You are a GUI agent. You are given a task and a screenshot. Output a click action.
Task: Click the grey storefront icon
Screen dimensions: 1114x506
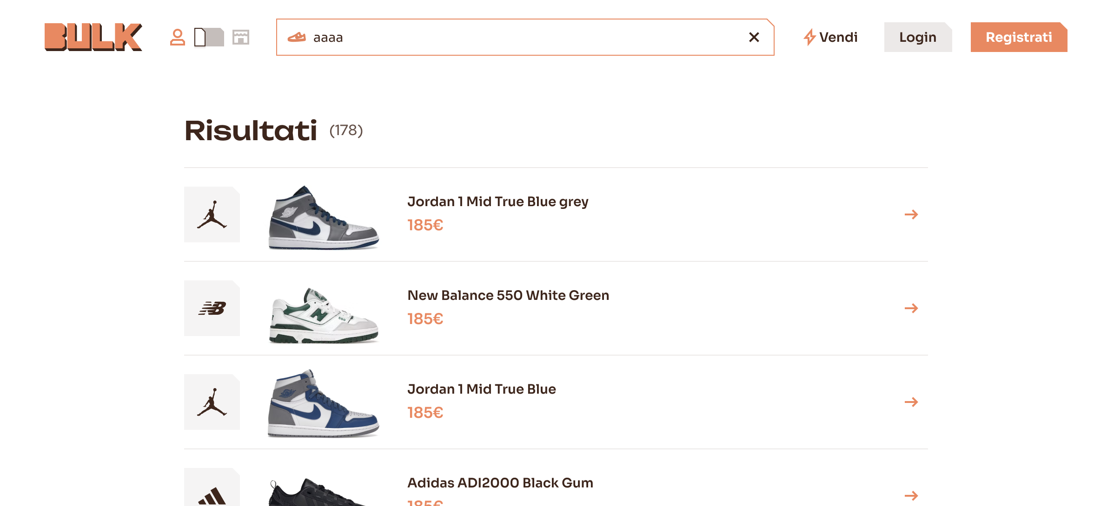coord(241,37)
